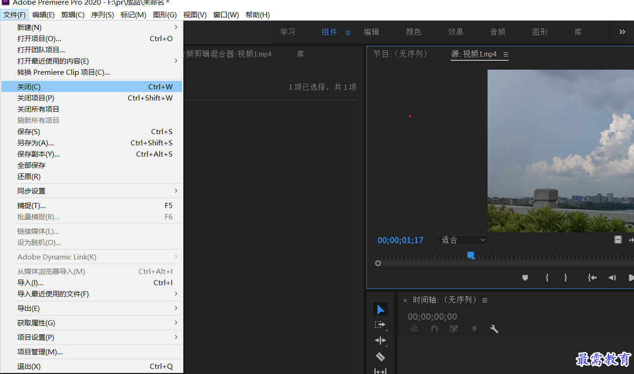Show more workspaces with double chevron
The height and width of the screenshot is (374, 634).
[622, 32]
